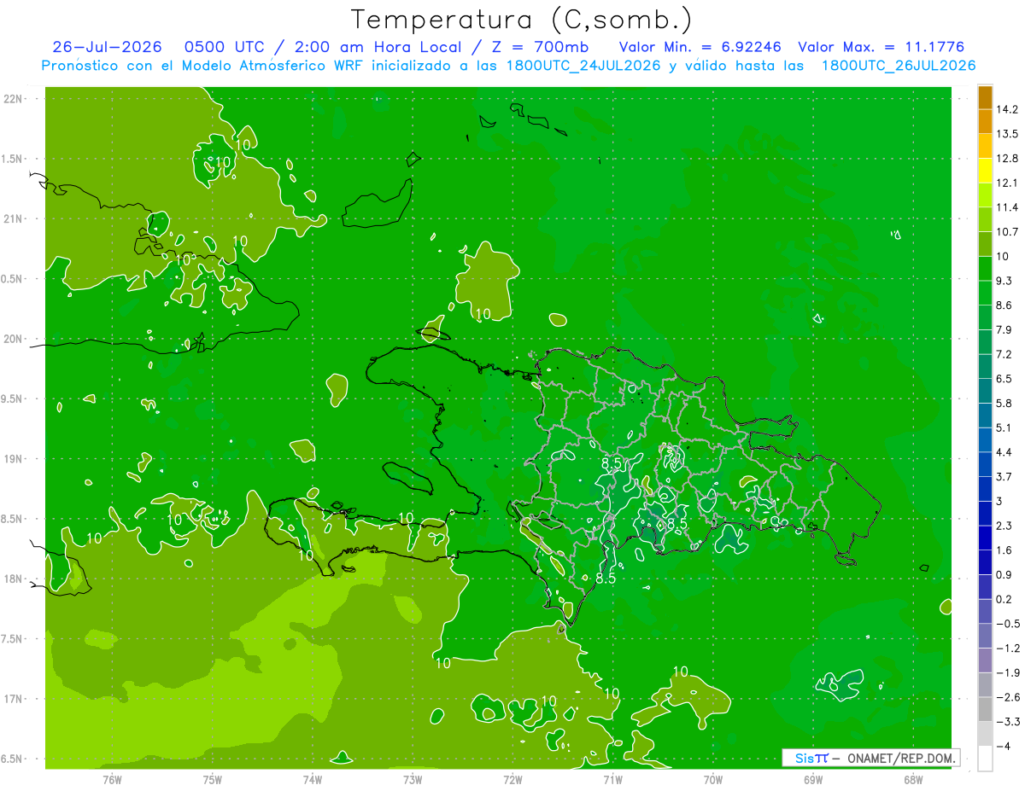Pick the dark orange swatch above 14.2

pos(985,97)
